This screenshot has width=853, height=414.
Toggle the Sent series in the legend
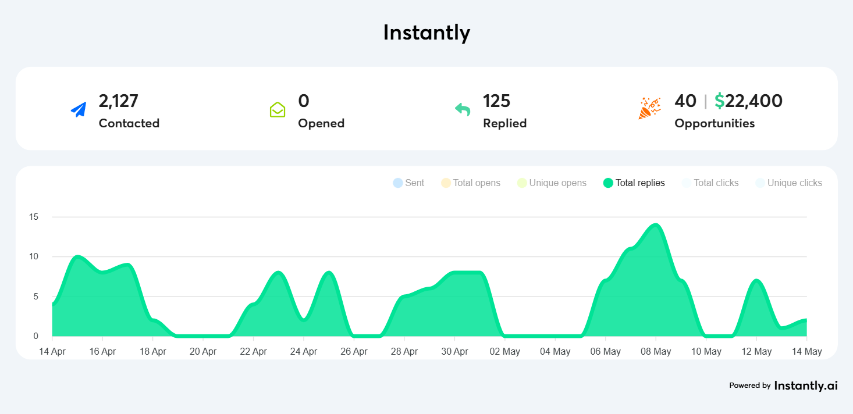pos(414,183)
